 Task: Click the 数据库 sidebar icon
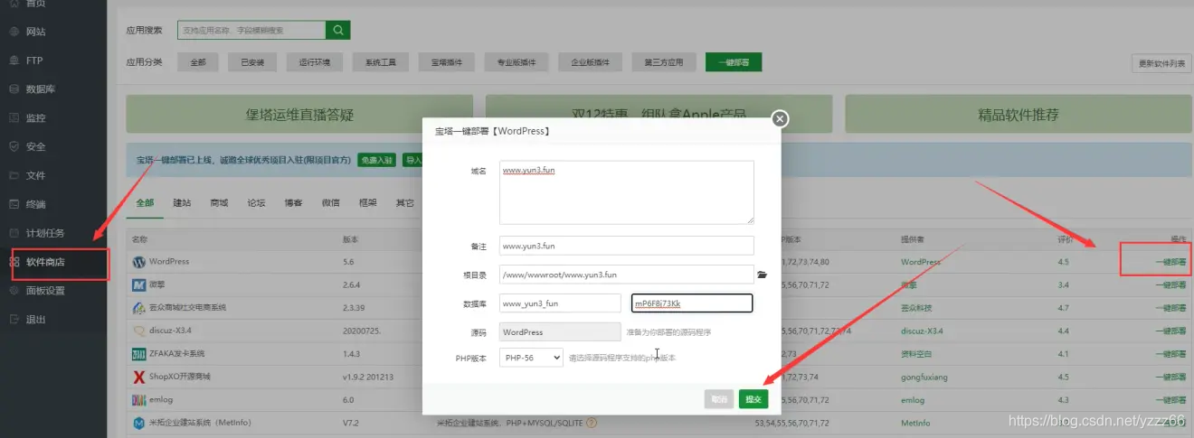click(14, 89)
